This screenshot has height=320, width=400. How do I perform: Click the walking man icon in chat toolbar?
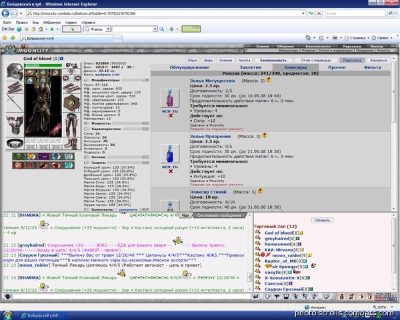[295, 297]
